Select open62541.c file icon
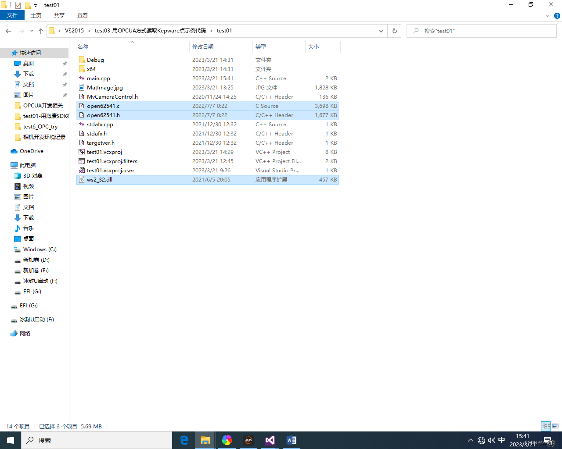The height and width of the screenshot is (449, 562). [82, 106]
